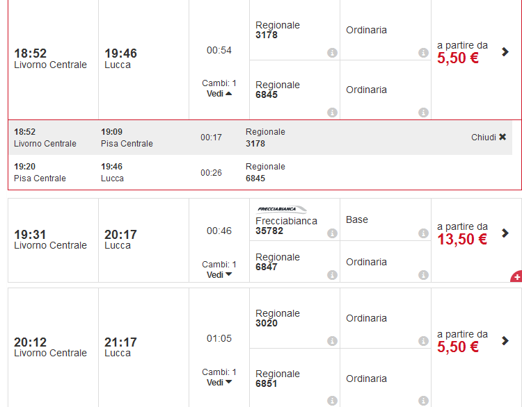Open info for 18:52 first Ordinaria fare

coord(423,53)
